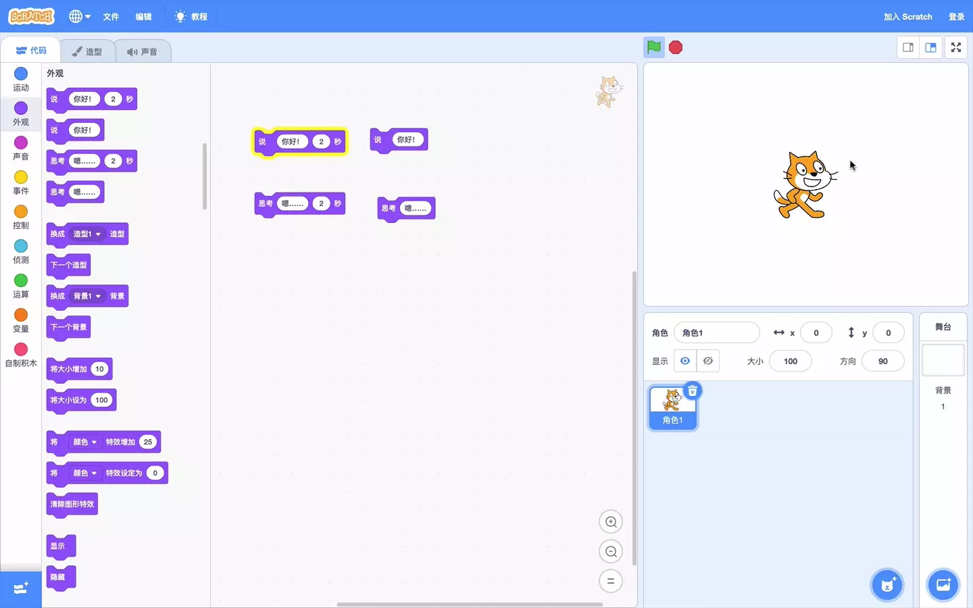The height and width of the screenshot is (608, 973).
Task: Click the 将大小设为 value field 100
Action: coord(101,400)
